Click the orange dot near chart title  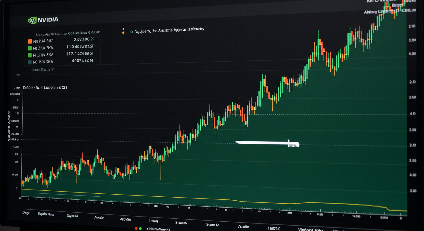(123, 32)
